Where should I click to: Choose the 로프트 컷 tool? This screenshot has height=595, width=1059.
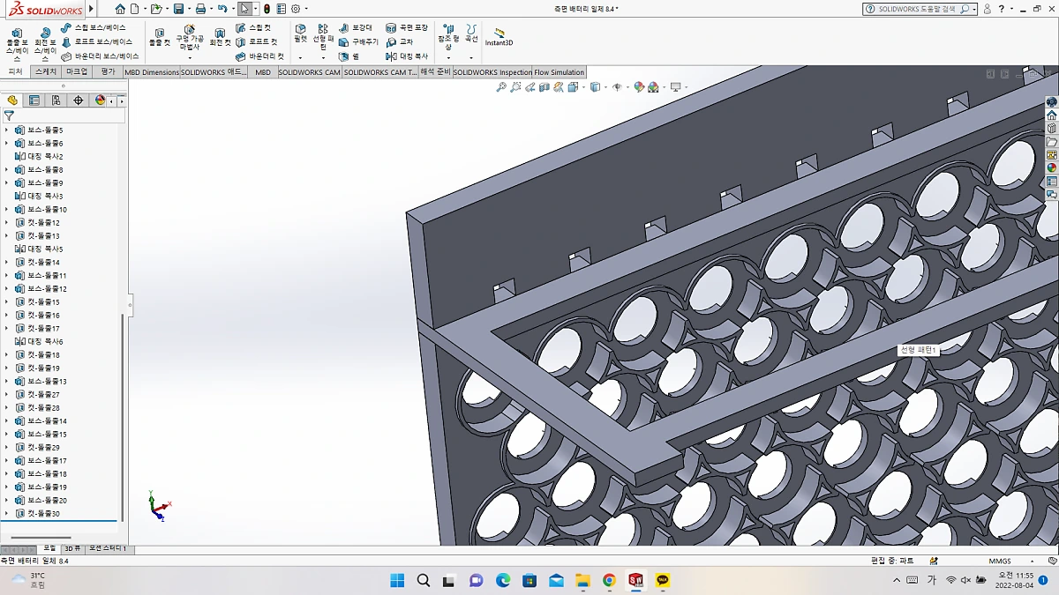point(256,41)
